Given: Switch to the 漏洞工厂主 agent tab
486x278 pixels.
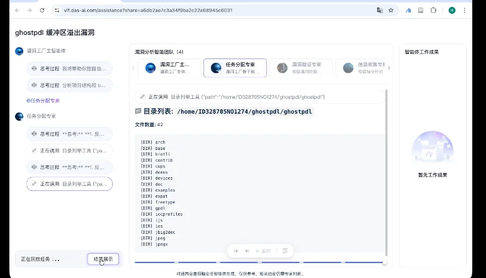Looking at the screenshot, I should tap(169, 68).
